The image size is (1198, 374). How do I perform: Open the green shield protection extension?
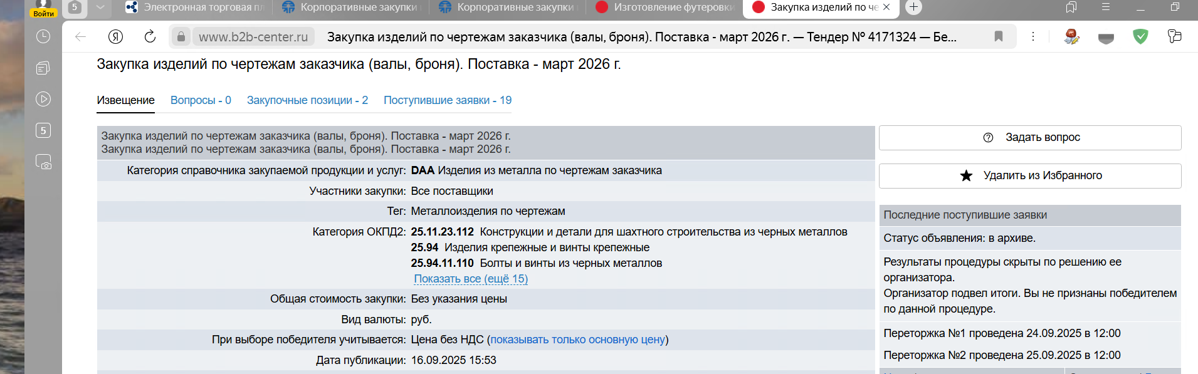[1141, 37]
